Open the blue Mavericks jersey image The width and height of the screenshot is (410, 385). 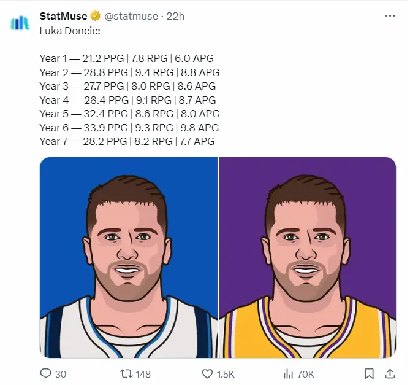tap(129, 257)
